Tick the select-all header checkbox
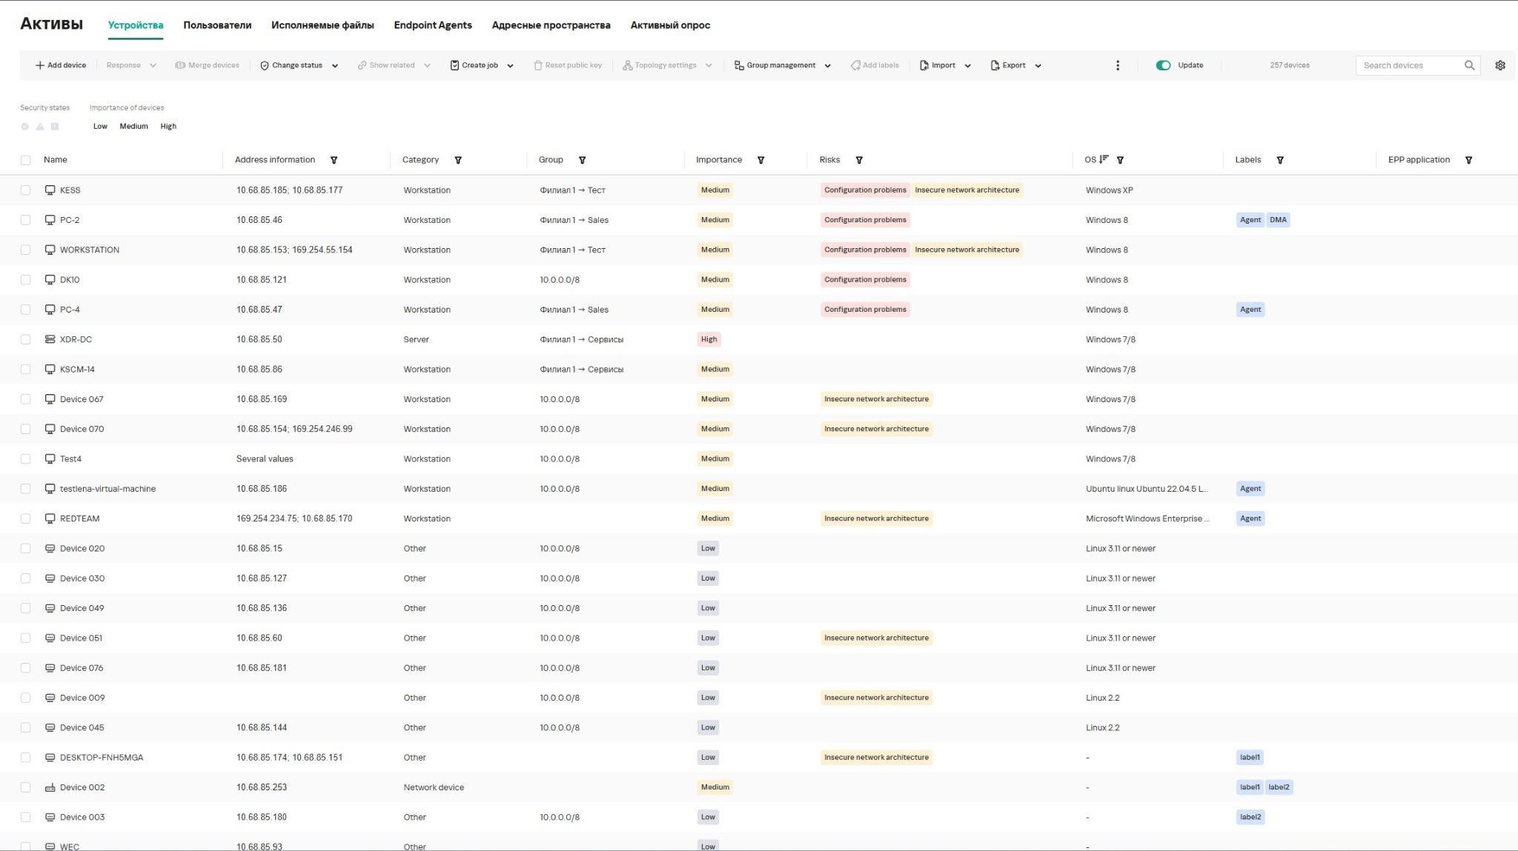Screen dimensions: 1518x851 point(26,160)
